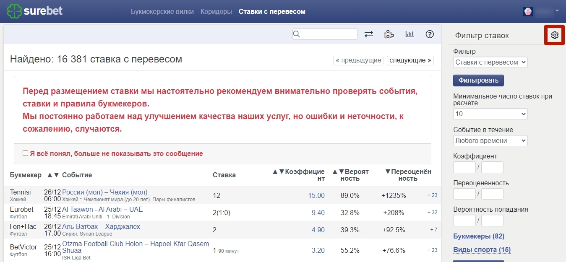Click maximum Коэффициент input field
566x262 pixels.
click(x=492, y=167)
